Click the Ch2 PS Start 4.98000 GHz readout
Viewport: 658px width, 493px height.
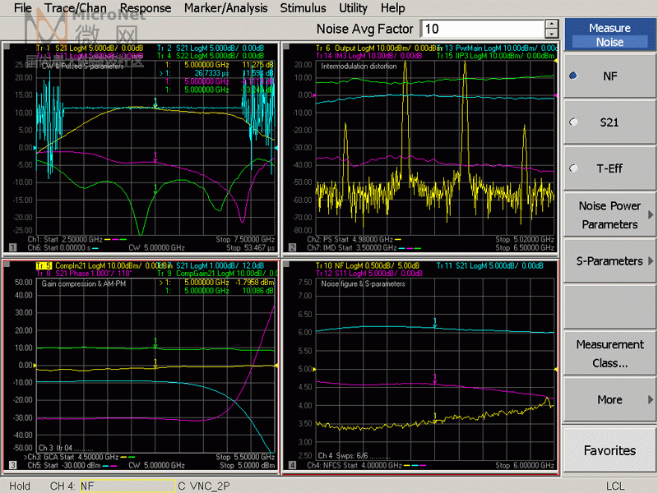point(350,239)
